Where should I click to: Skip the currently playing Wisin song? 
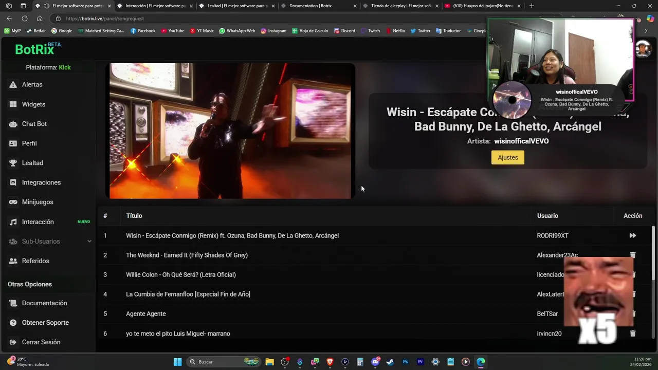pyautogui.click(x=633, y=235)
